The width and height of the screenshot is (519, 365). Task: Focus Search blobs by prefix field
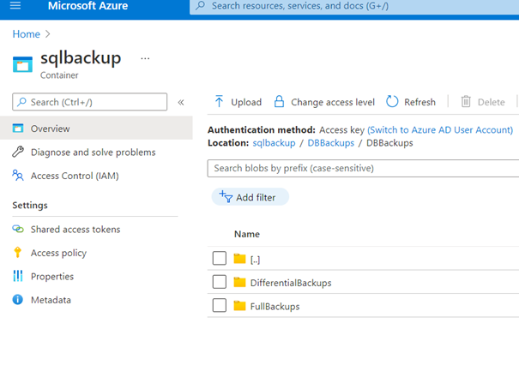pyautogui.click(x=363, y=168)
